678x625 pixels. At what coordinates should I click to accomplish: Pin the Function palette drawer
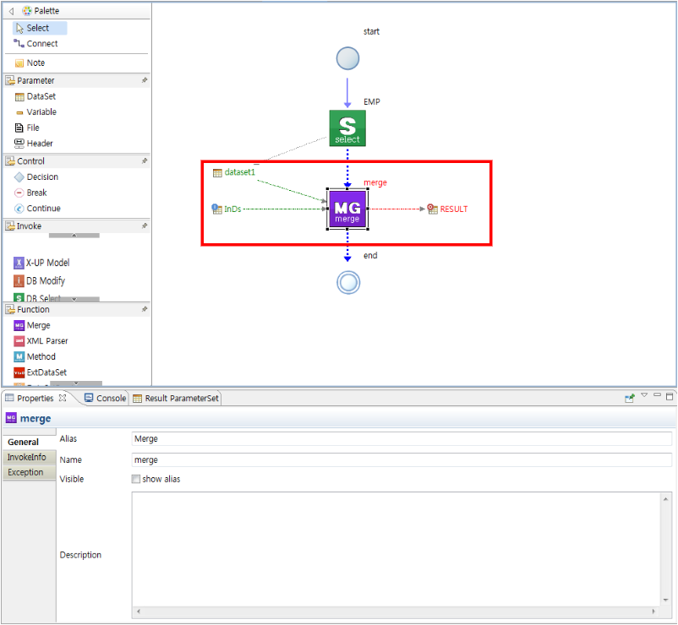click(145, 310)
